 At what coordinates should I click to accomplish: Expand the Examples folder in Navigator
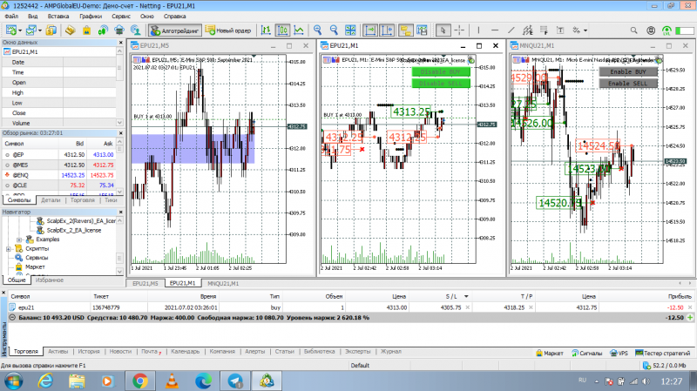coord(19,239)
